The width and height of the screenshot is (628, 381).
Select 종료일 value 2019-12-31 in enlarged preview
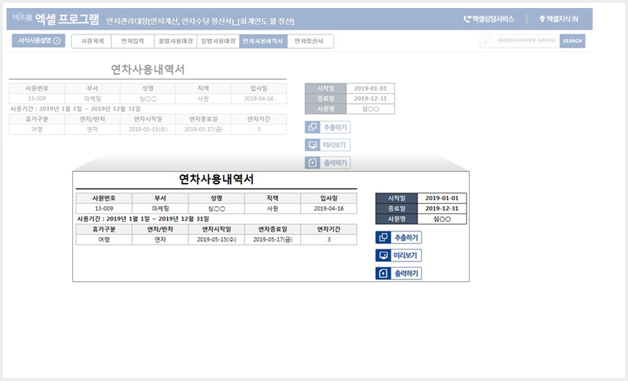tap(442, 208)
